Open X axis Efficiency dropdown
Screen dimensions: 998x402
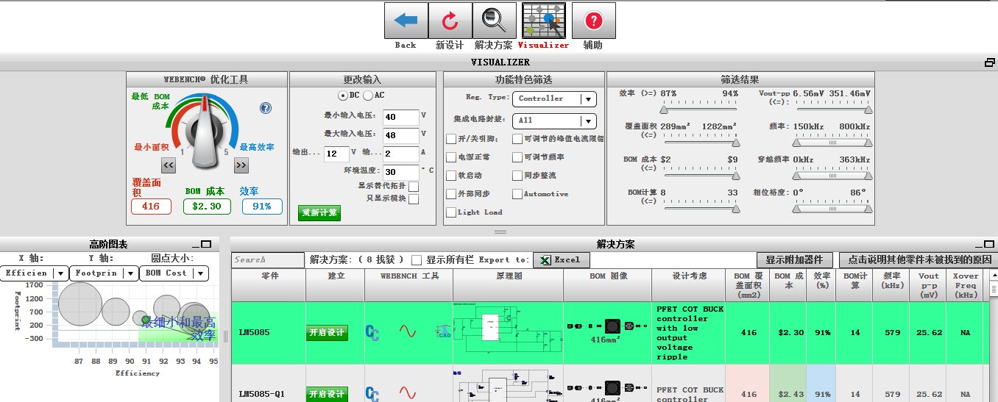[35, 273]
